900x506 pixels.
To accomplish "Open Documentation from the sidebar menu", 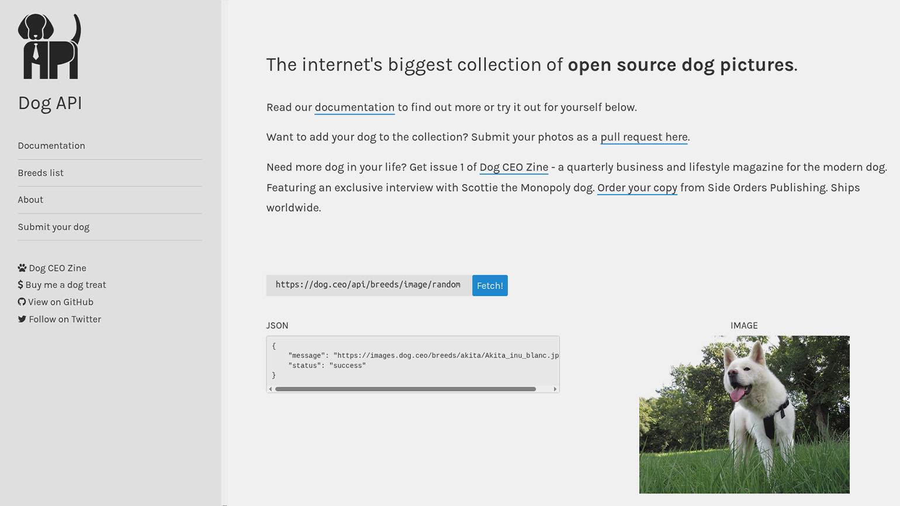I will tap(51, 146).
